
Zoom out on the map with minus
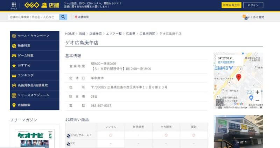257,100
